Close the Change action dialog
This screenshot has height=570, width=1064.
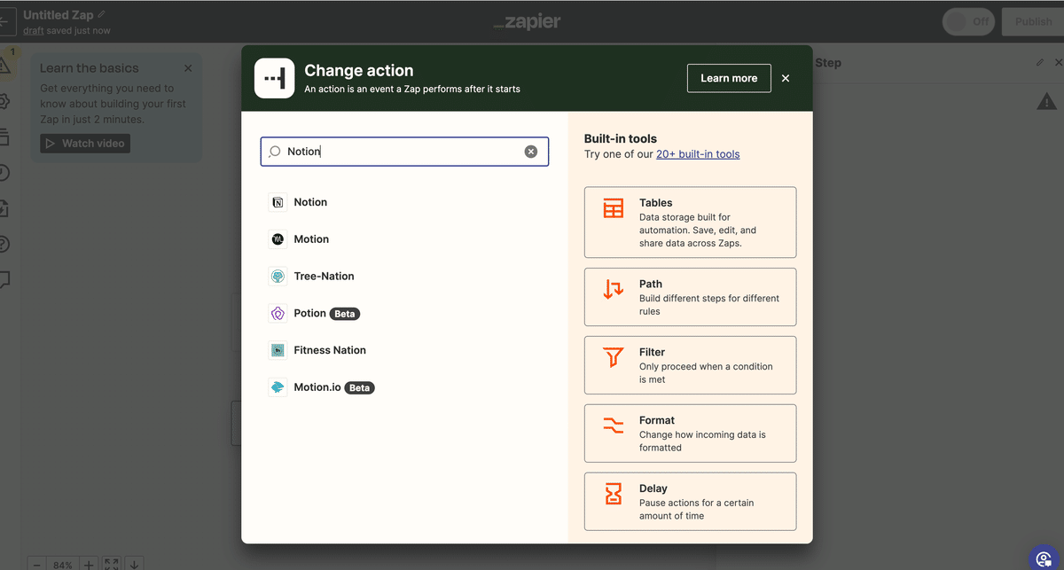(786, 78)
